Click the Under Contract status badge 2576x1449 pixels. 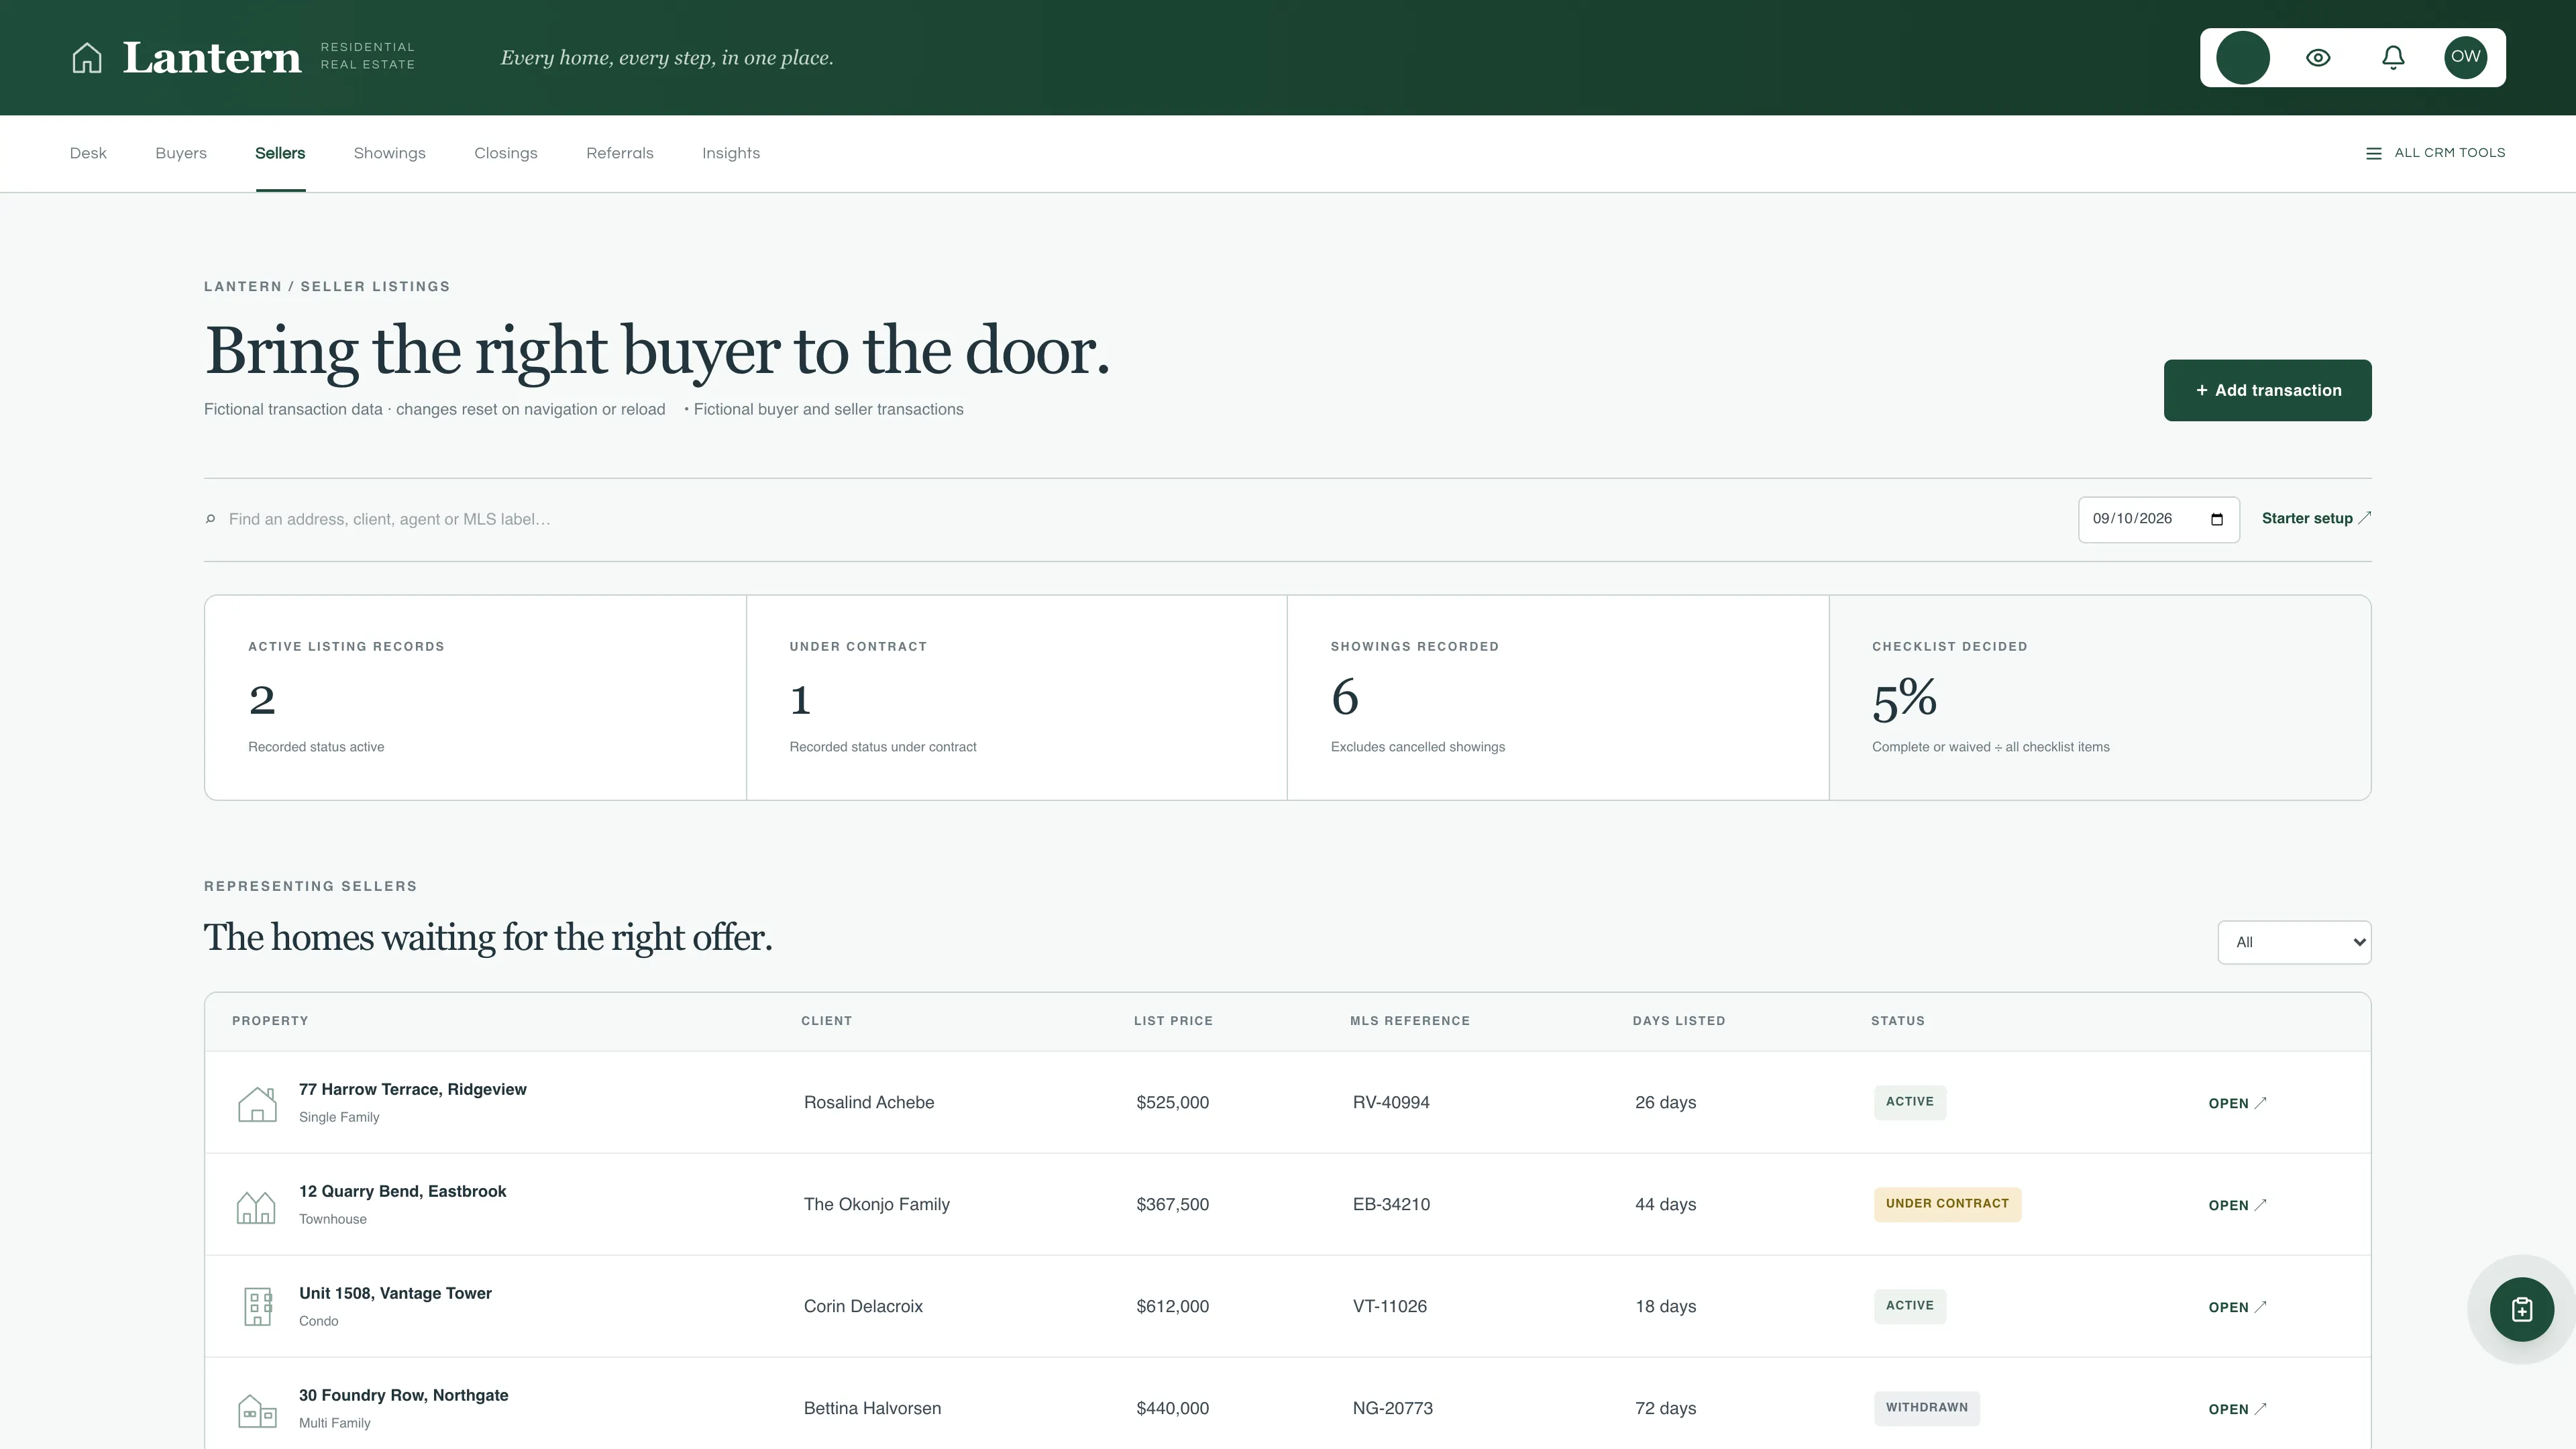click(x=1947, y=1204)
